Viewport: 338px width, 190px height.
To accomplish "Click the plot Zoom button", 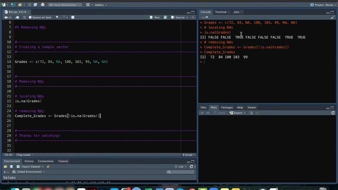I will [220, 112].
